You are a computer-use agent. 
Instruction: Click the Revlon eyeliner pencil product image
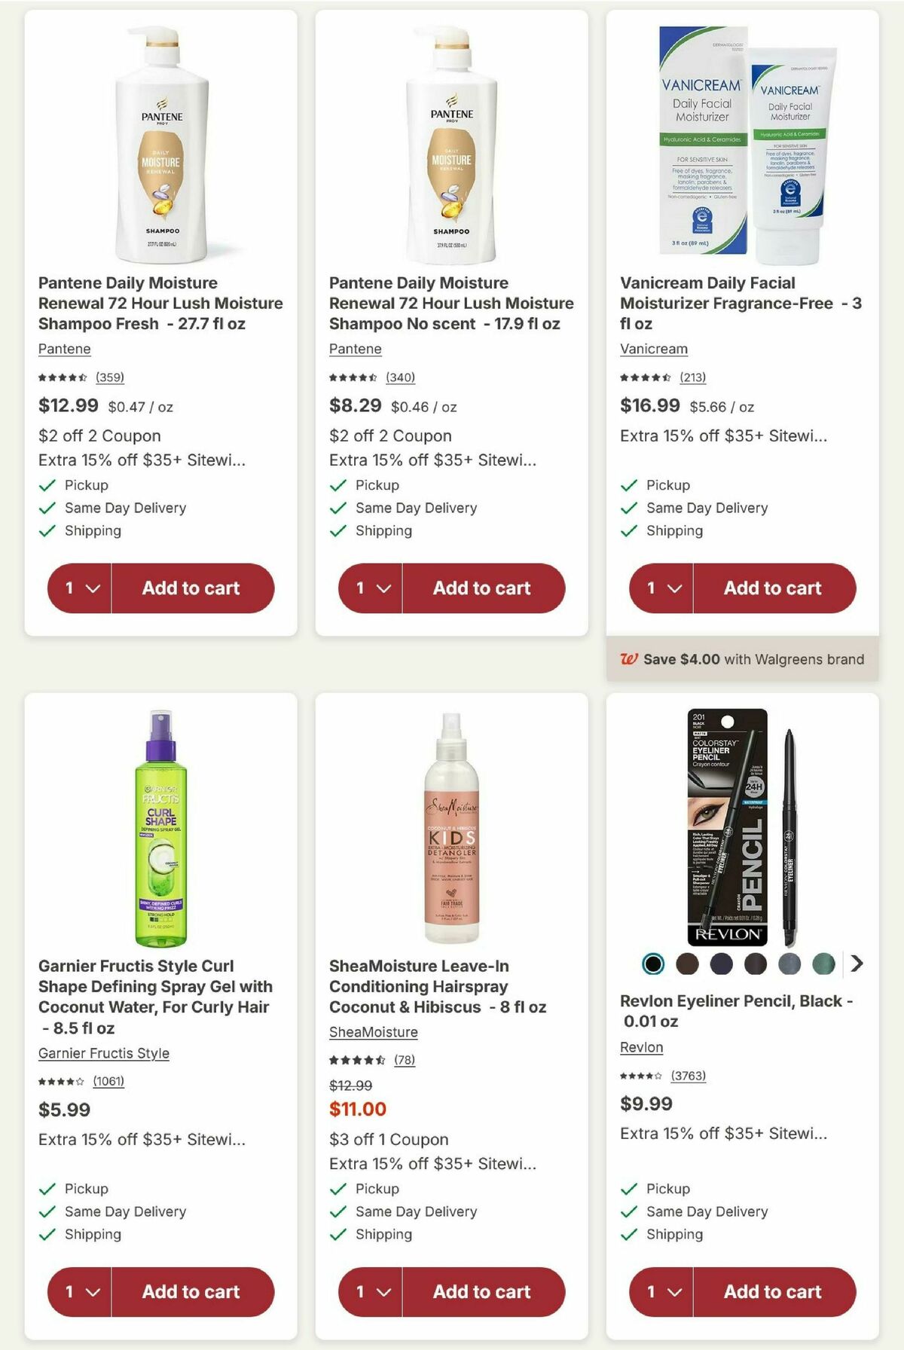[743, 821]
